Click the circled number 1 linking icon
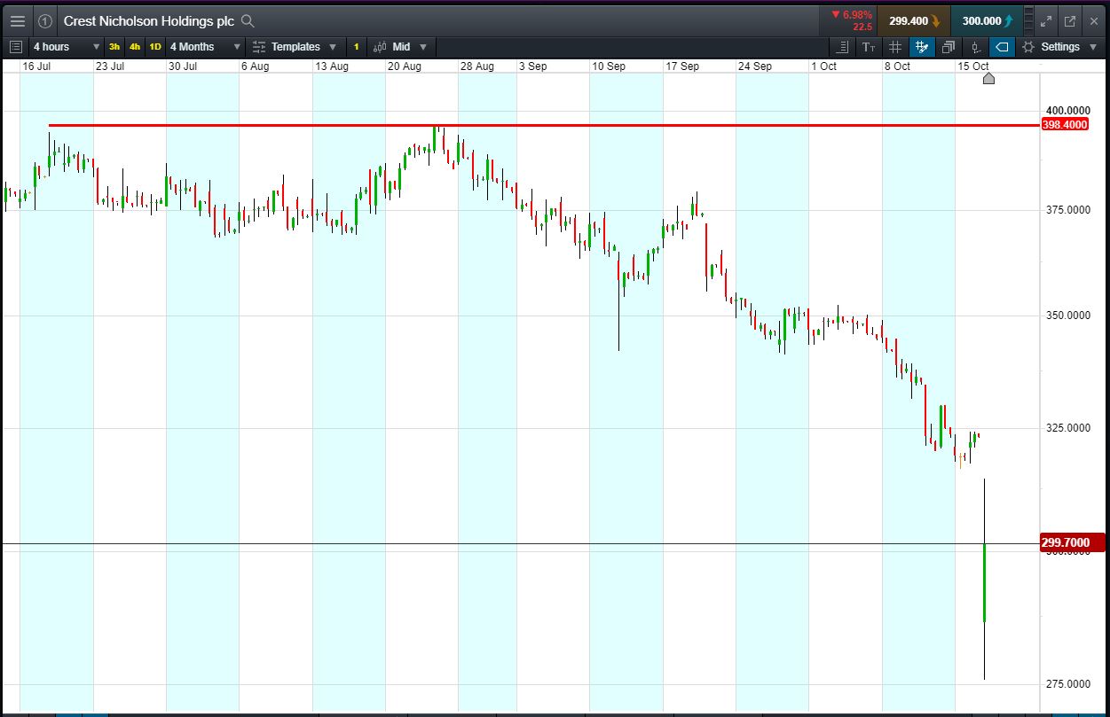Screen dimensions: 1110x717 [x=45, y=21]
